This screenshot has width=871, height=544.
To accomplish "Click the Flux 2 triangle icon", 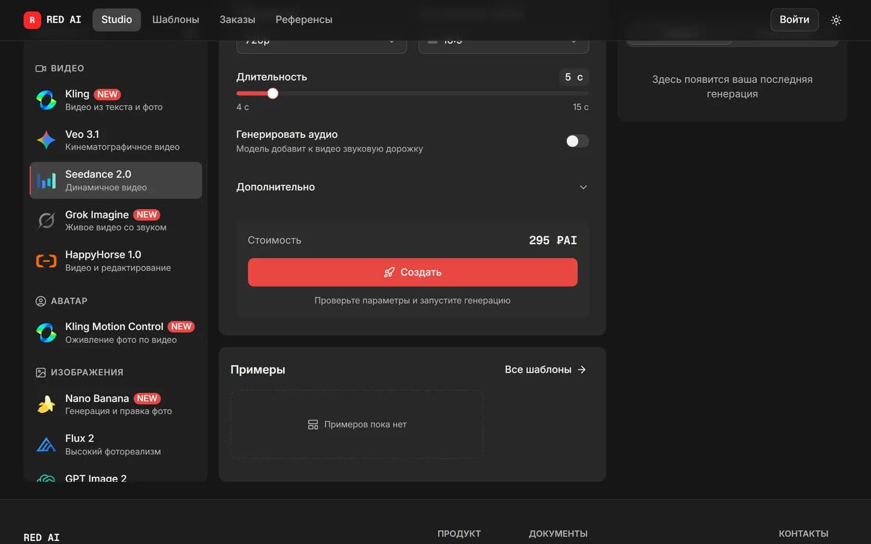I will 46,444.
